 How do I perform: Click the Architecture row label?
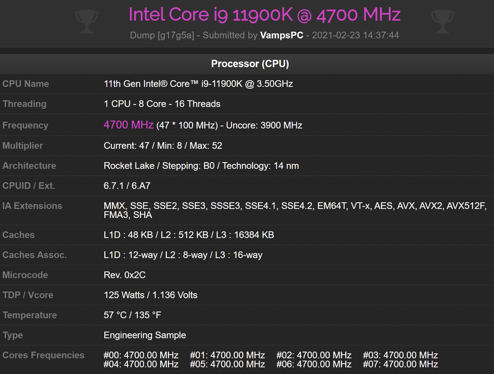[x=29, y=166]
